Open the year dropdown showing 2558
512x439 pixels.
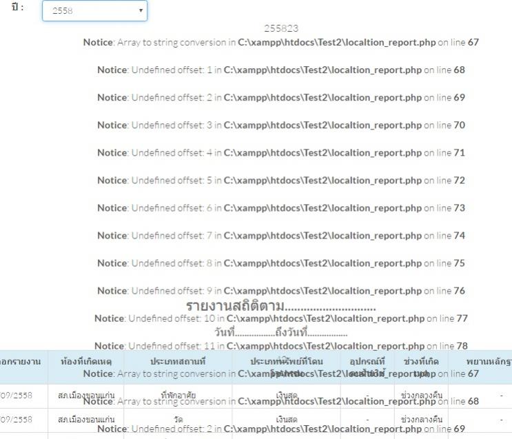[x=94, y=10]
